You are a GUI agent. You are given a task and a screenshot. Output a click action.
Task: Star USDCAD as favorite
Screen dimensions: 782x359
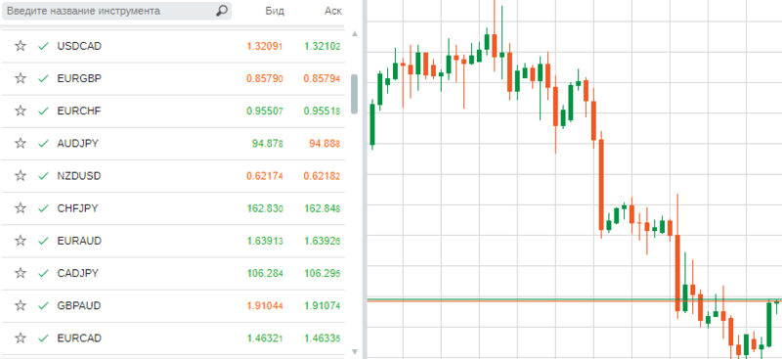pos(20,46)
